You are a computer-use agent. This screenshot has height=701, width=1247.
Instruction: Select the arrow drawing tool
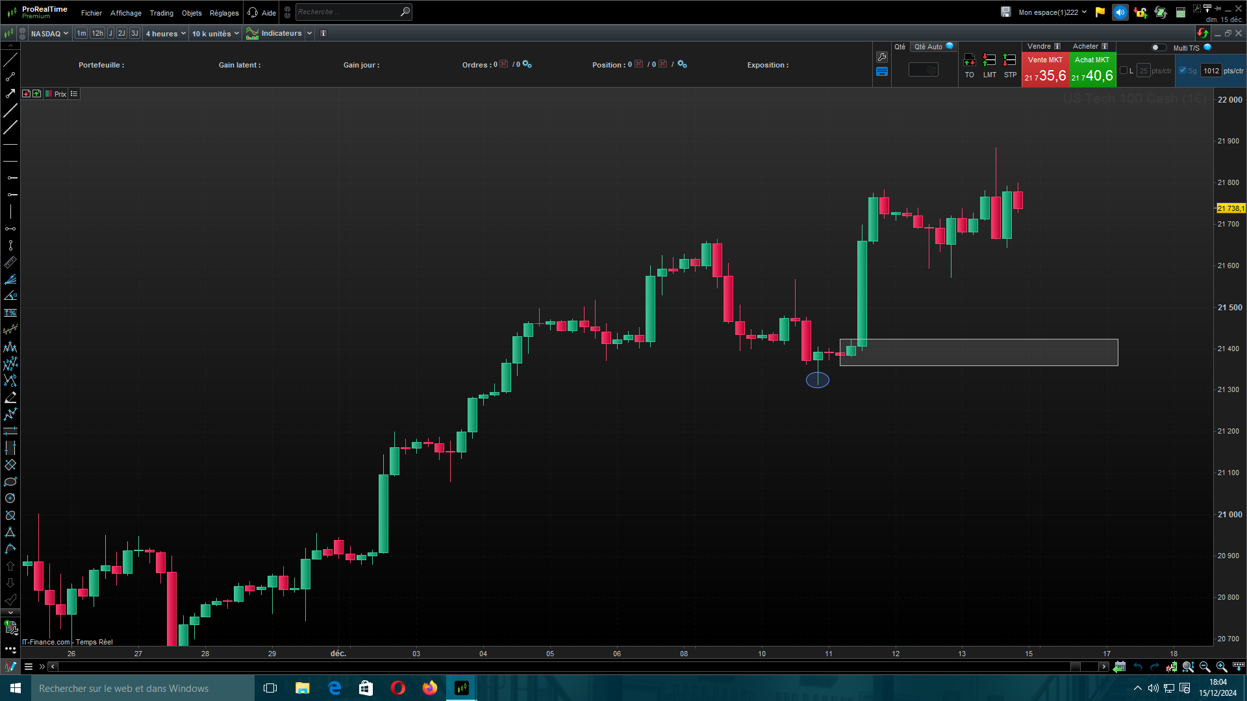(x=10, y=93)
